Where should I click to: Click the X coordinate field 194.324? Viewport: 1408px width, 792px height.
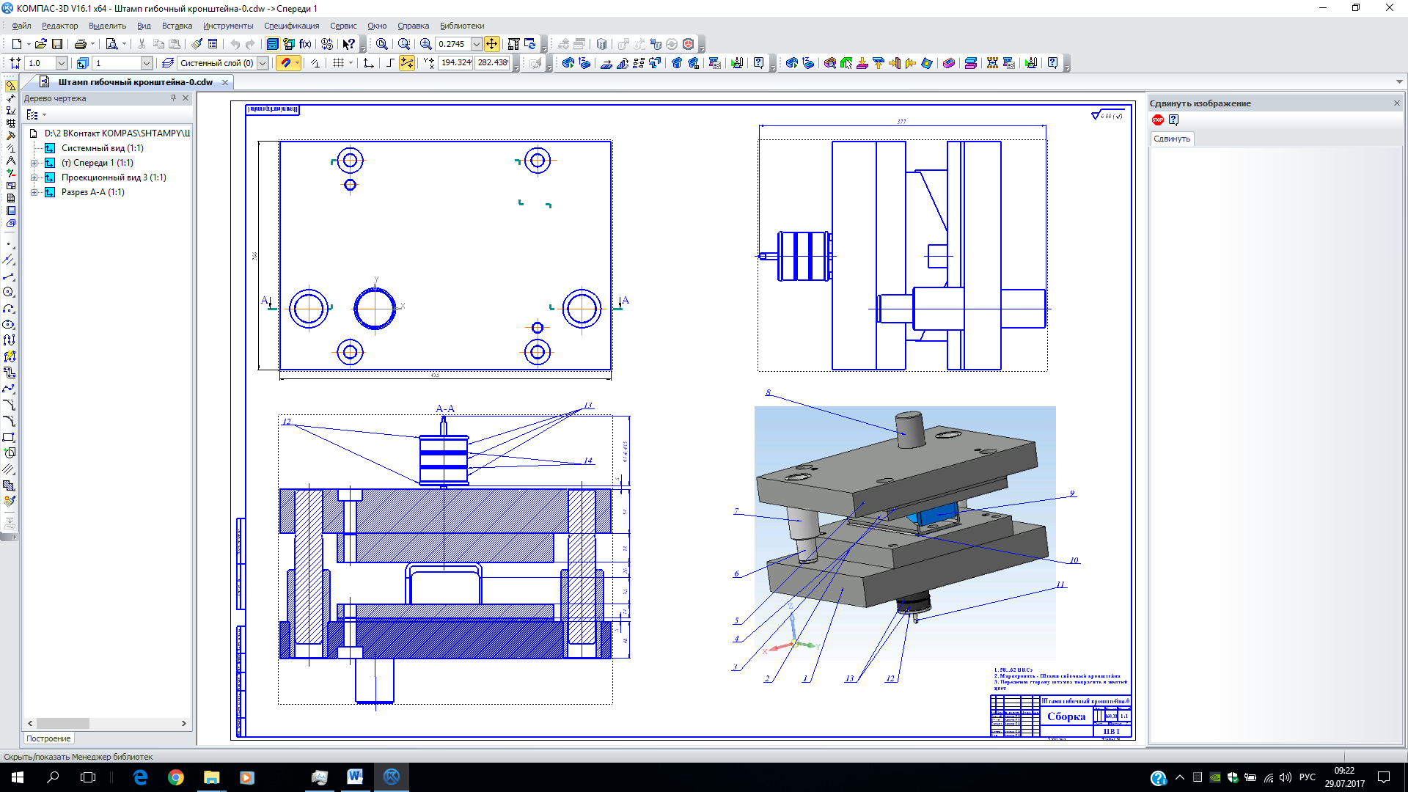455,63
